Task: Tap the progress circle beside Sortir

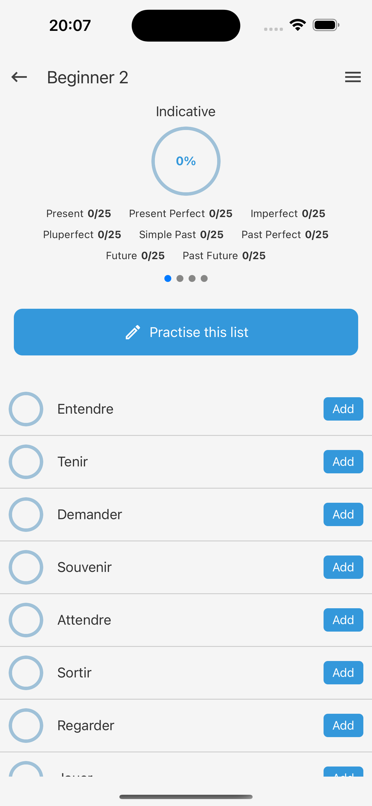Action: [26, 673]
